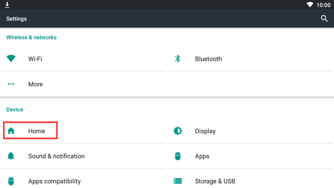Tap the Wi-Fi signal icon in the settings list

click(11, 59)
